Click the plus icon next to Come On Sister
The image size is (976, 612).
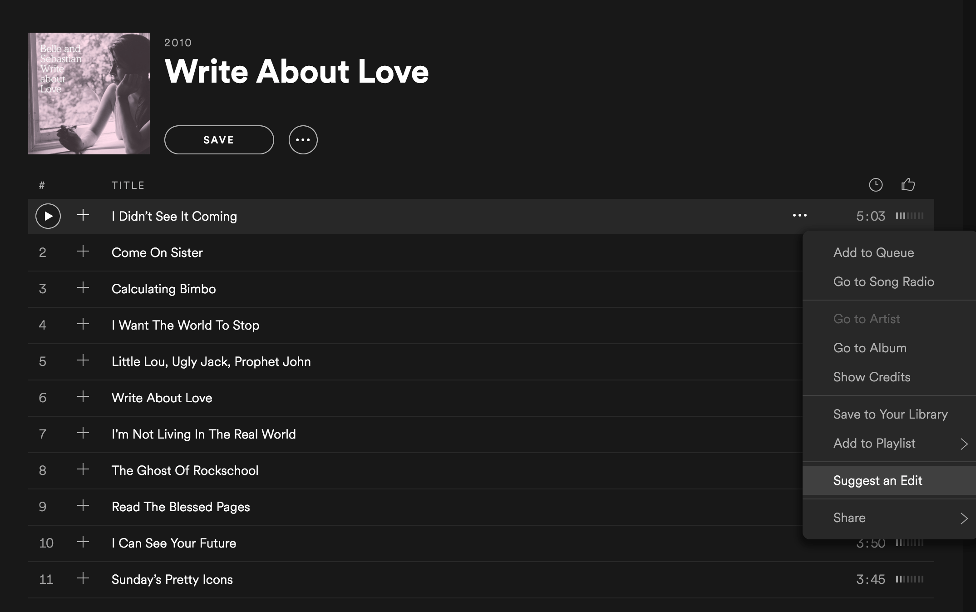click(83, 252)
